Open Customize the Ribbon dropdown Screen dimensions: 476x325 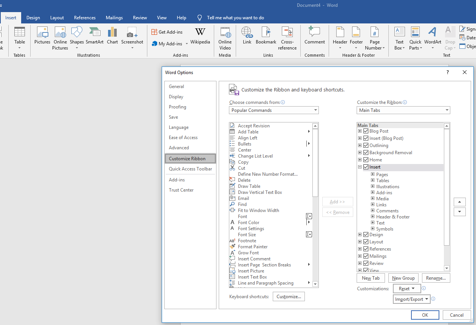point(403,110)
